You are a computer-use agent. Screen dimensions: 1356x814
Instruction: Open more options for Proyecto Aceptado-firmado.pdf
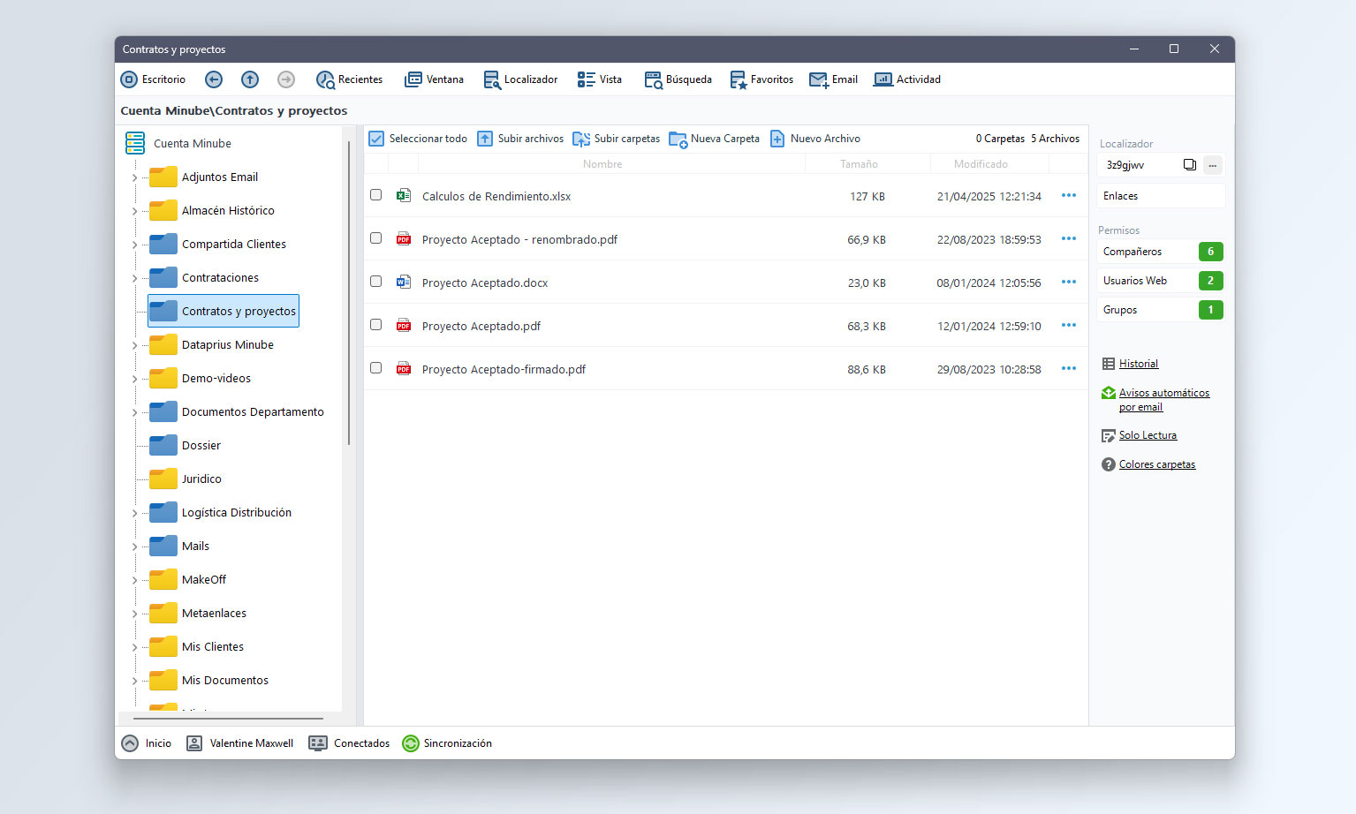1069,369
